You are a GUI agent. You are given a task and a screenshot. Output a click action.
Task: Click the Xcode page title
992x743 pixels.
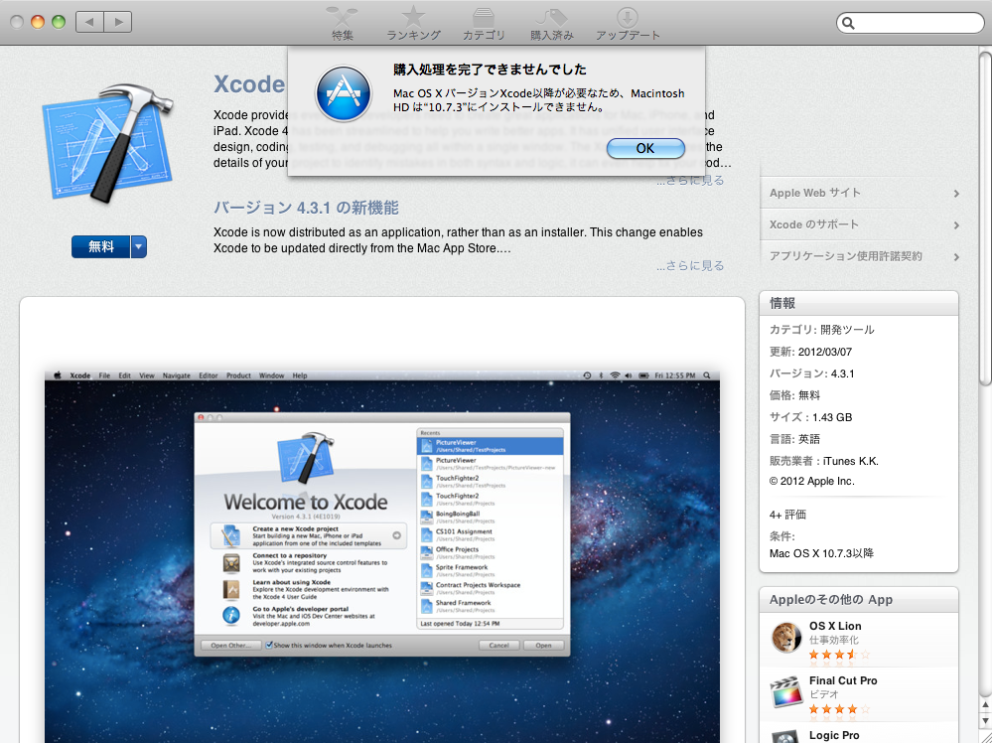(249, 83)
